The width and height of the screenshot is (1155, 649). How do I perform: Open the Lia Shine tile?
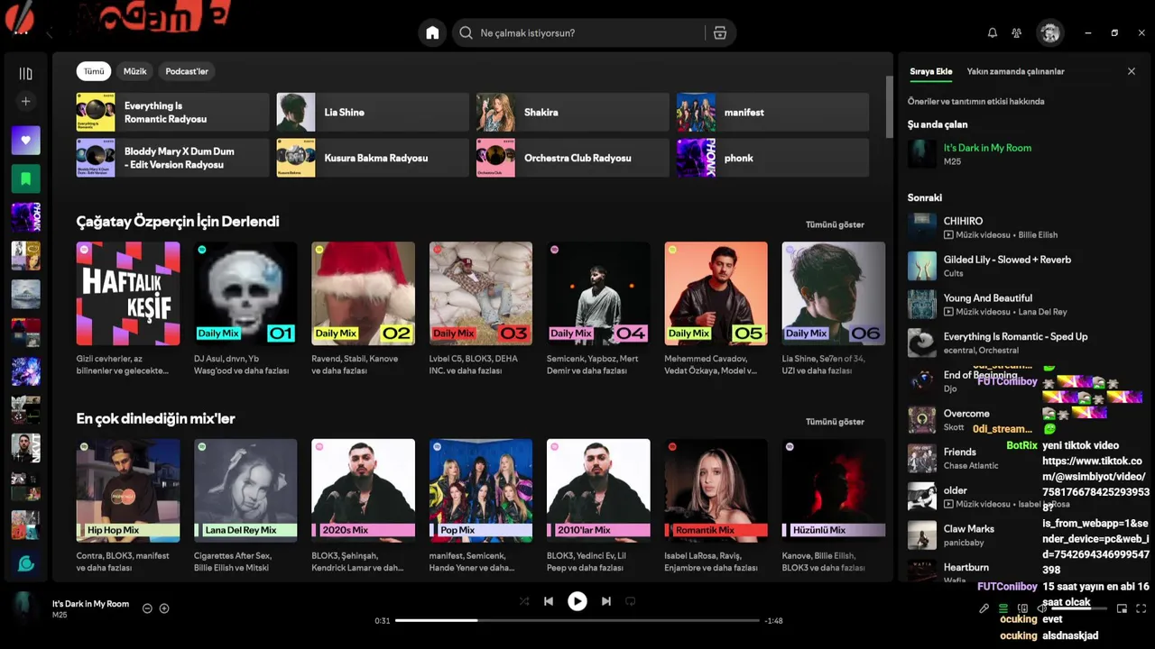click(373, 113)
